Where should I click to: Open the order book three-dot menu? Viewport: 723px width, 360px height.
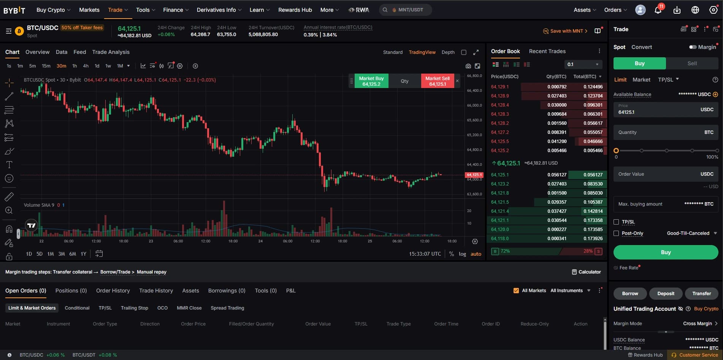pos(599,51)
